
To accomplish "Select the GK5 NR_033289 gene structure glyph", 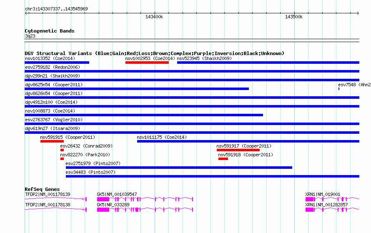I will coord(145,210).
